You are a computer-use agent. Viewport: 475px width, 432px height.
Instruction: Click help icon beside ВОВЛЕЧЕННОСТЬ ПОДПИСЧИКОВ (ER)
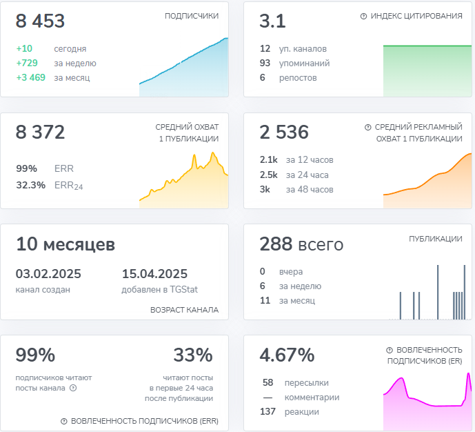pyautogui.click(x=390, y=350)
